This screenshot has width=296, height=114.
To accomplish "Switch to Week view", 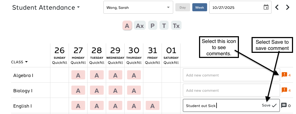I will (200, 8).
